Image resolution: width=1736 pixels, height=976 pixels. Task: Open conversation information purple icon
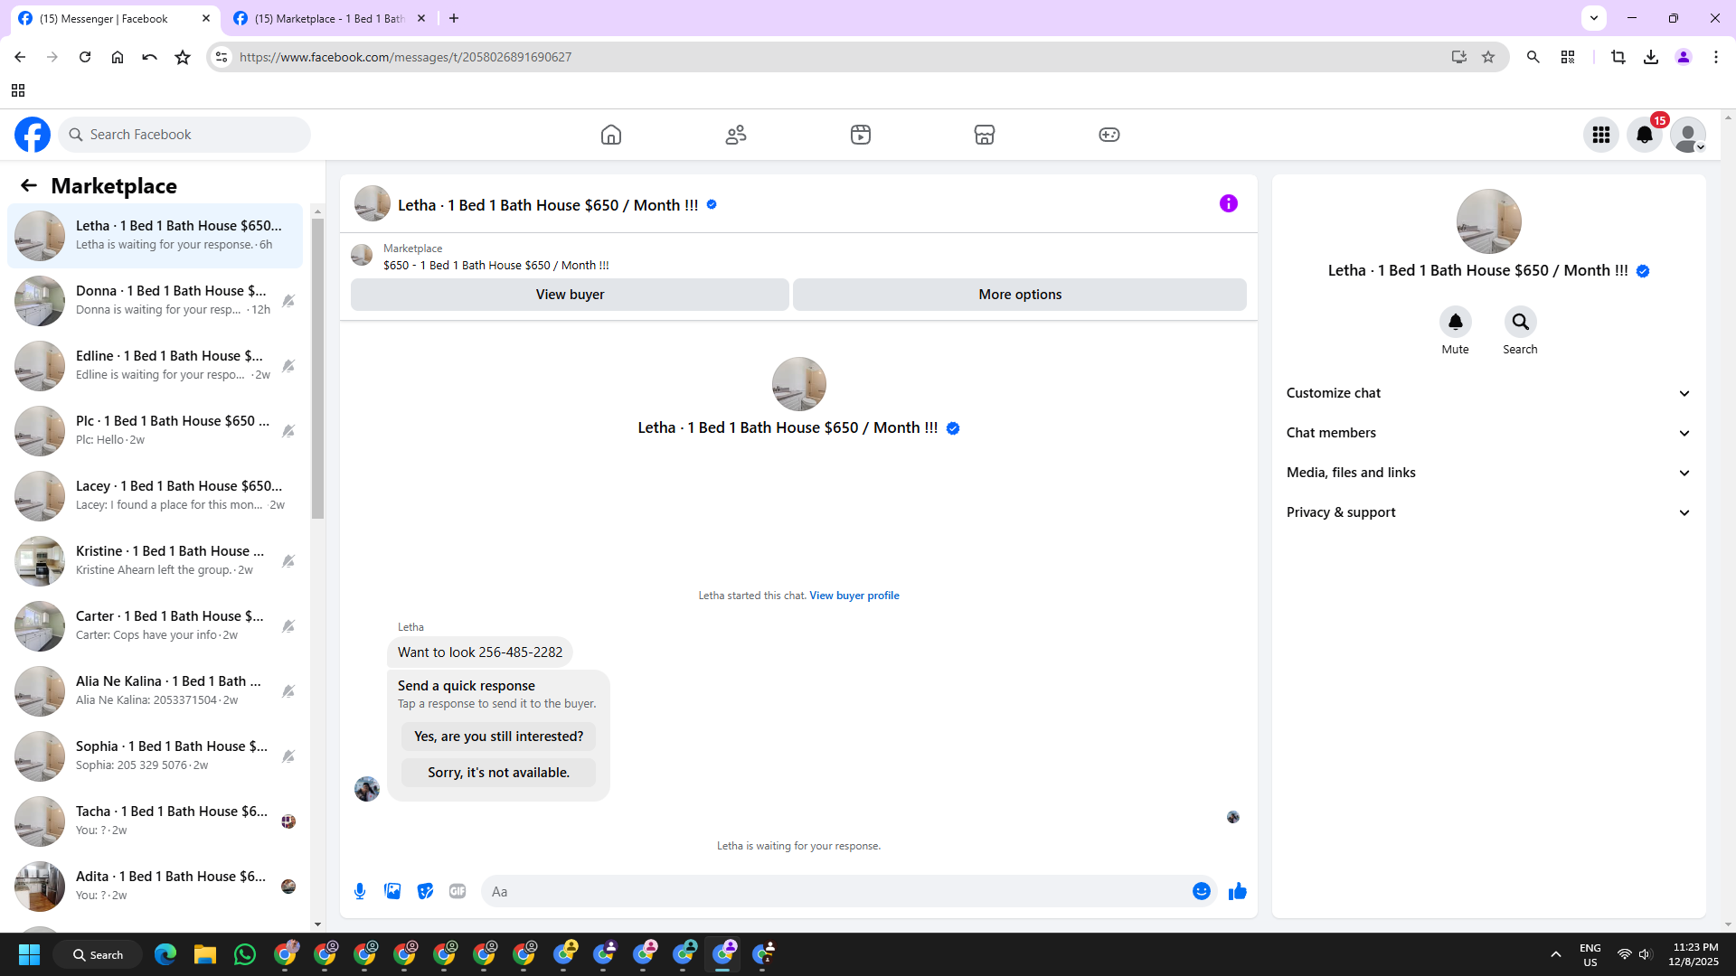point(1229,203)
